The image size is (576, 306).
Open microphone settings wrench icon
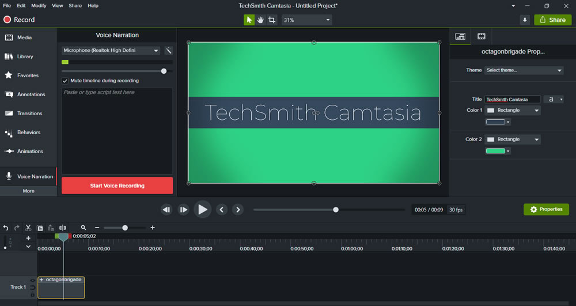pyautogui.click(x=168, y=50)
